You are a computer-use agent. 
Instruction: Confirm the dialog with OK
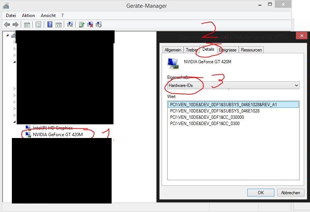(261, 193)
